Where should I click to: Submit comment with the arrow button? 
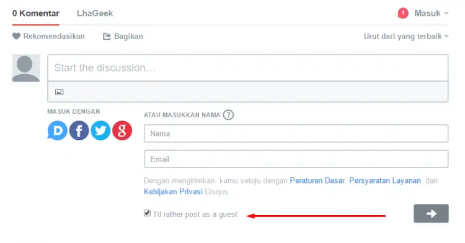pyautogui.click(x=431, y=213)
